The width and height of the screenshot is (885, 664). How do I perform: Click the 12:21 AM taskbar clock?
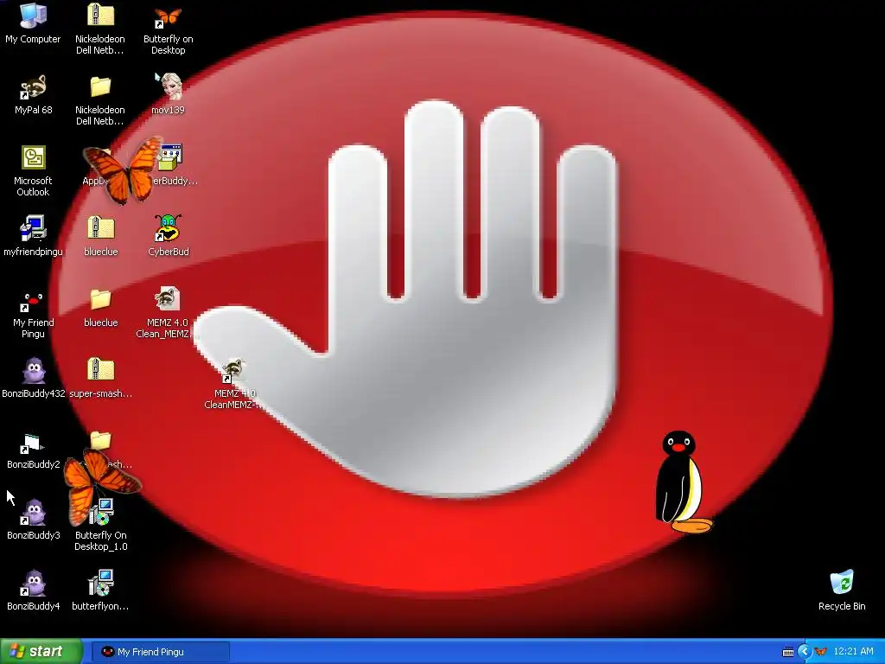pyautogui.click(x=853, y=652)
